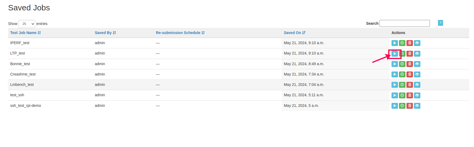474x147 pixels.
Task: View the IPERF_test job with eye icon
Action: coord(417,43)
